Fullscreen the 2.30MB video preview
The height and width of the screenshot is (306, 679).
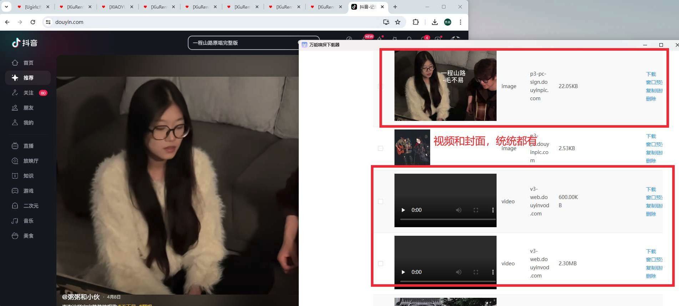tap(476, 272)
